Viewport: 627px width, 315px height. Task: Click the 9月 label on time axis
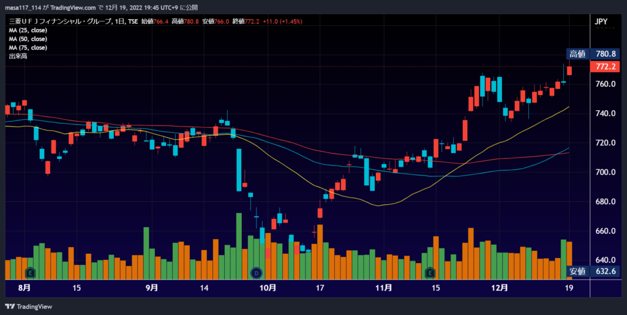click(152, 287)
